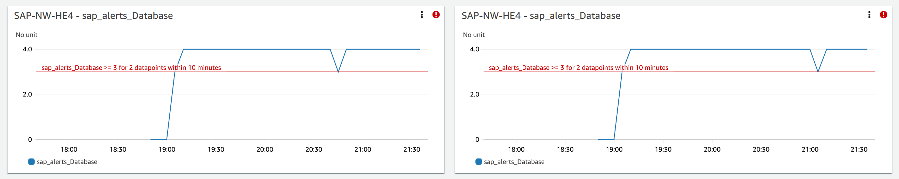Click the "No unit" label of left chart
The image size is (899, 179).
(26, 35)
